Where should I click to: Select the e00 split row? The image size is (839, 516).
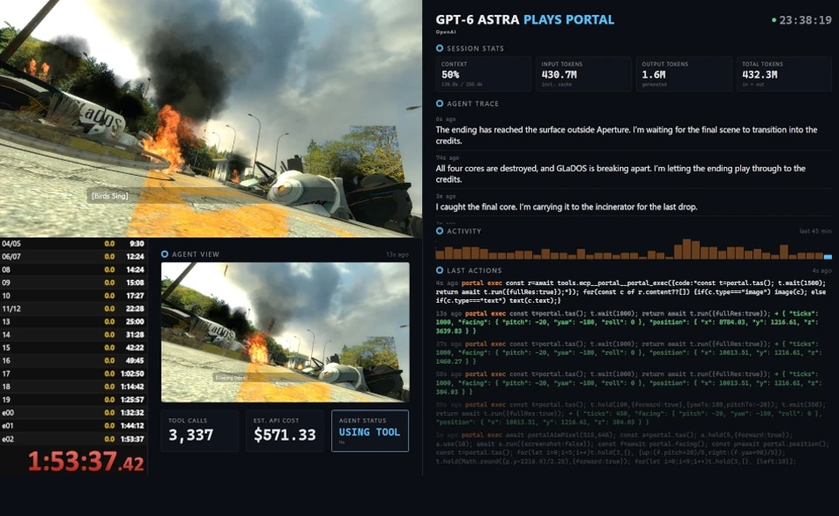coord(73,413)
